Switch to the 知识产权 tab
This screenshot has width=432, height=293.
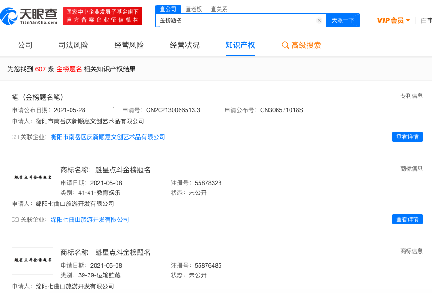240,45
